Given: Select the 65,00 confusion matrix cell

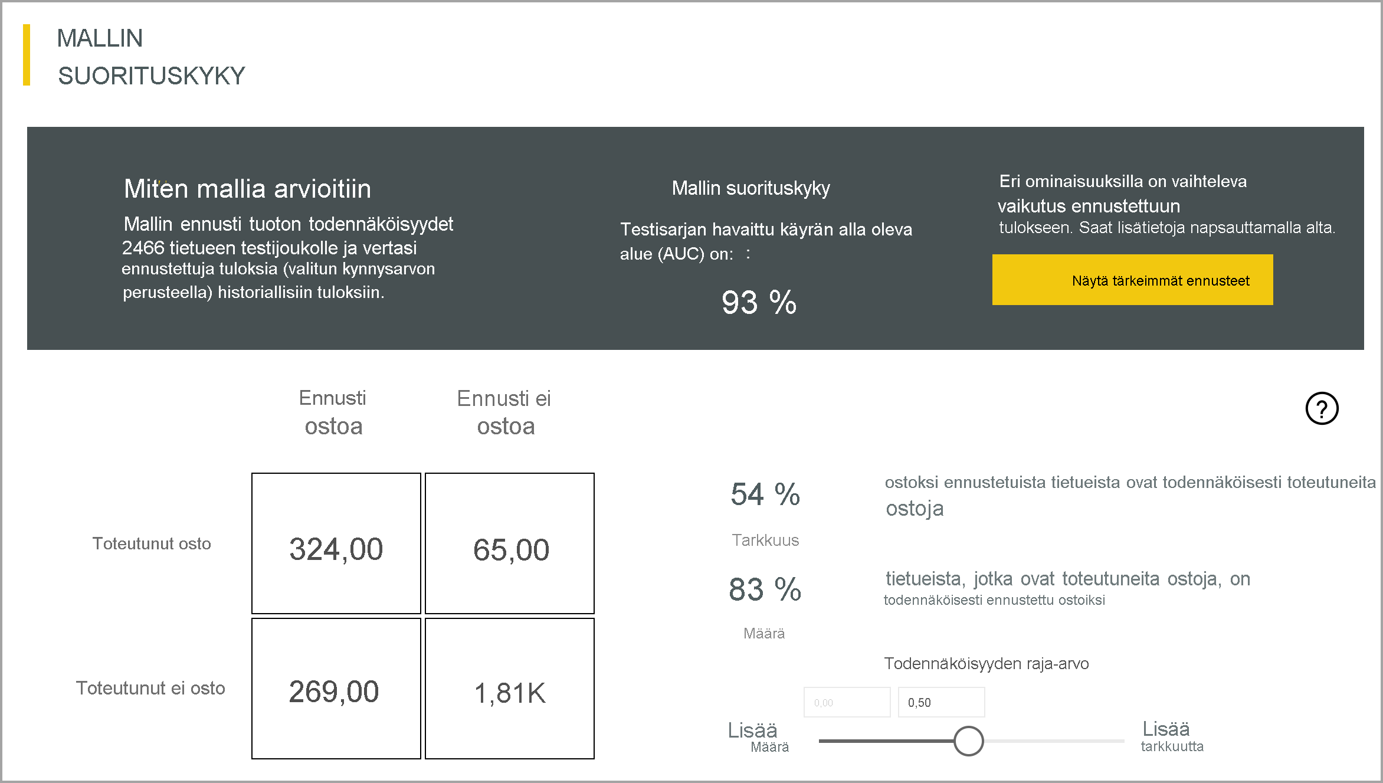Looking at the screenshot, I should click(510, 543).
